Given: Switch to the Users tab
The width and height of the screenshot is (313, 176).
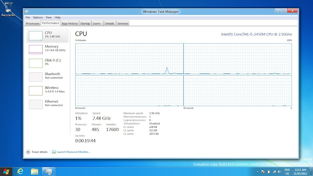Looking at the screenshot, I should 97,23.
